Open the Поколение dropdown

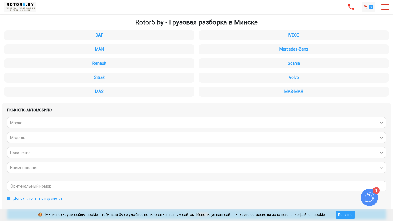(x=197, y=153)
